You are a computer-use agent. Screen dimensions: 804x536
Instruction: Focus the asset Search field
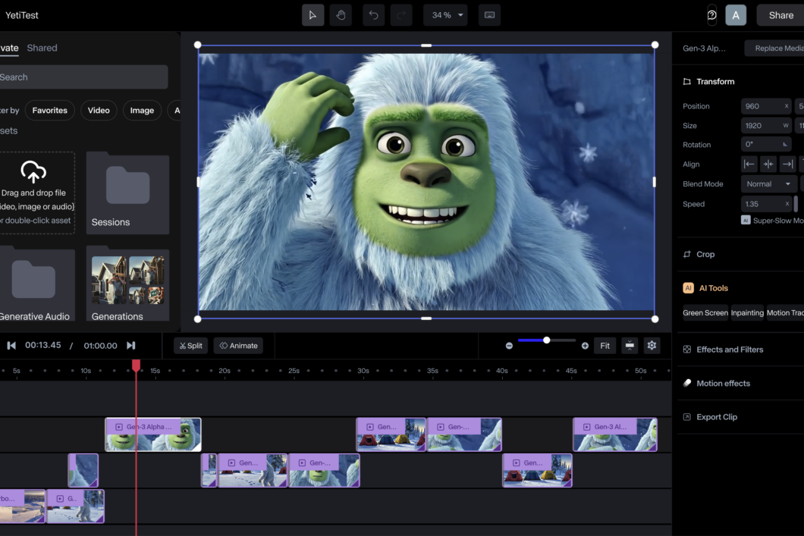pyautogui.click(x=83, y=77)
